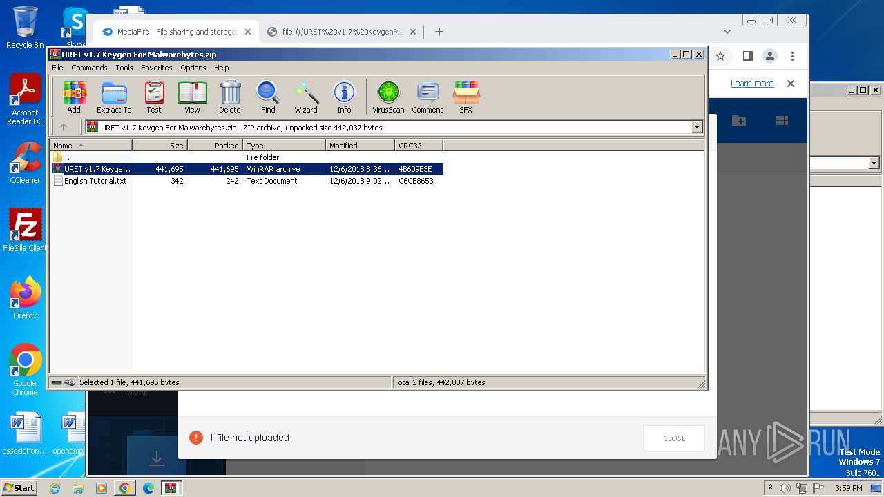Open the Commands menu
884x497 pixels.
click(x=89, y=68)
